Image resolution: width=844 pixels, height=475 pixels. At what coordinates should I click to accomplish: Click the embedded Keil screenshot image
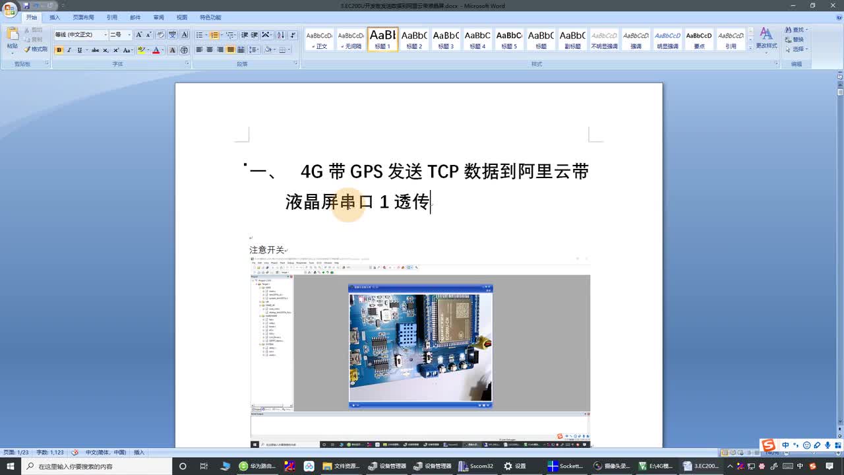[x=420, y=352]
